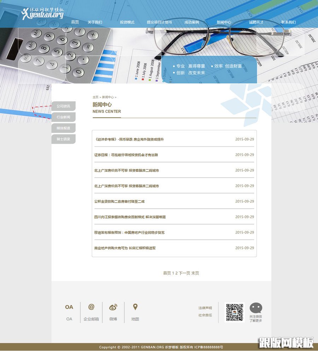Select the 媒体报道 sidebar category
318x351 pixels.
[64, 128]
